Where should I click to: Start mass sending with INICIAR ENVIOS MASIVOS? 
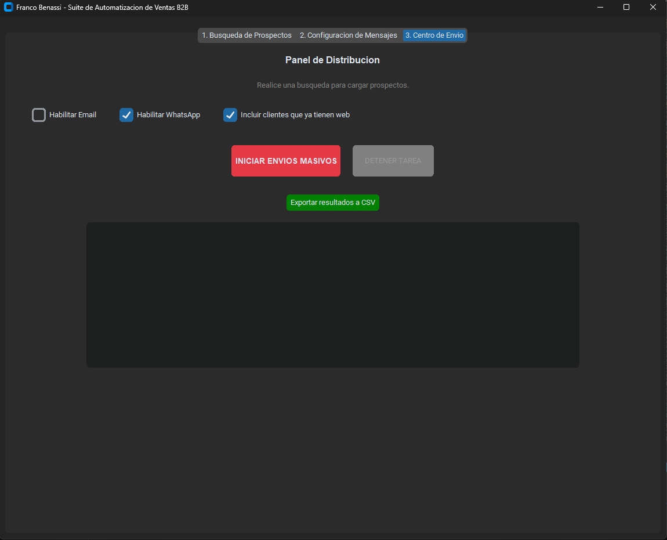coord(286,161)
